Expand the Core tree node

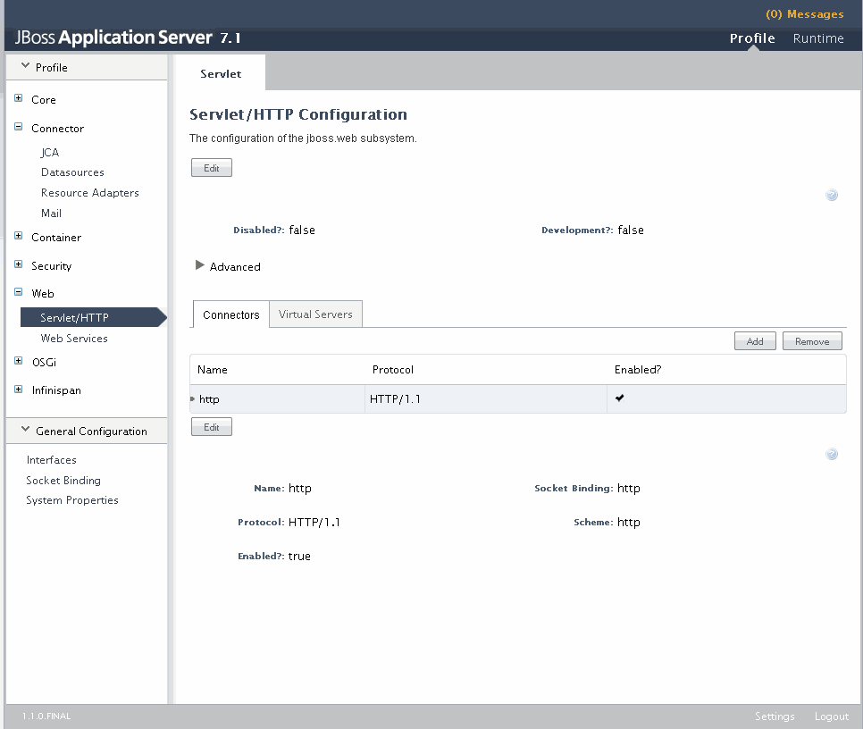18,98
